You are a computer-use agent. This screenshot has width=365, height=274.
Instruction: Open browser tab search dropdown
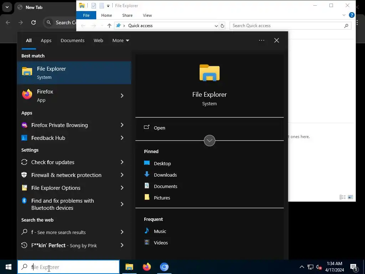(x=7, y=7)
